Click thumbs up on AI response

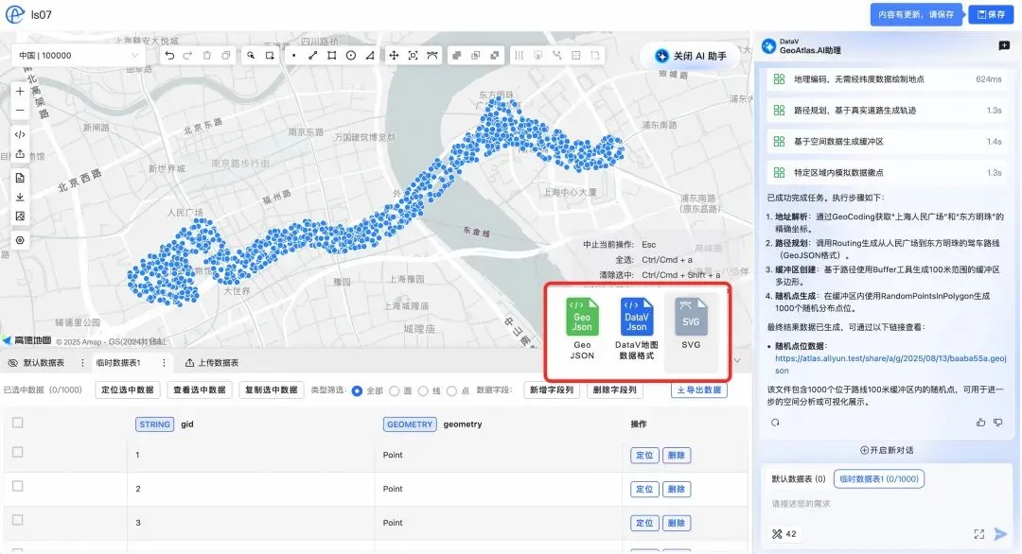[981, 423]
